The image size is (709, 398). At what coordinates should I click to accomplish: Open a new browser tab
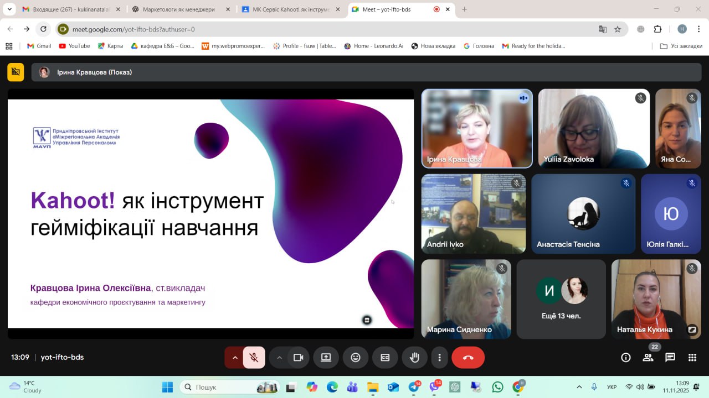pyautogui.click(x=464, y=9)
